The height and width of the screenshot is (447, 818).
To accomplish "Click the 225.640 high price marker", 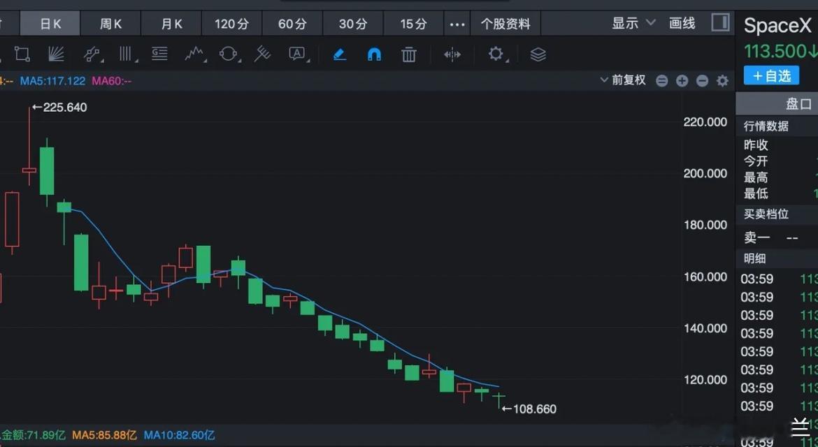I will pos(59,108).
